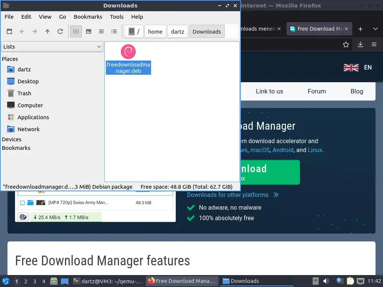Open Computer in Places sidebar

pyautogui.click(x=25, y=105)
